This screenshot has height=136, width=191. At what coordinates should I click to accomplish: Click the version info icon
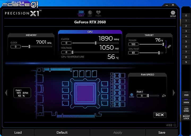(x=175, y=125)
